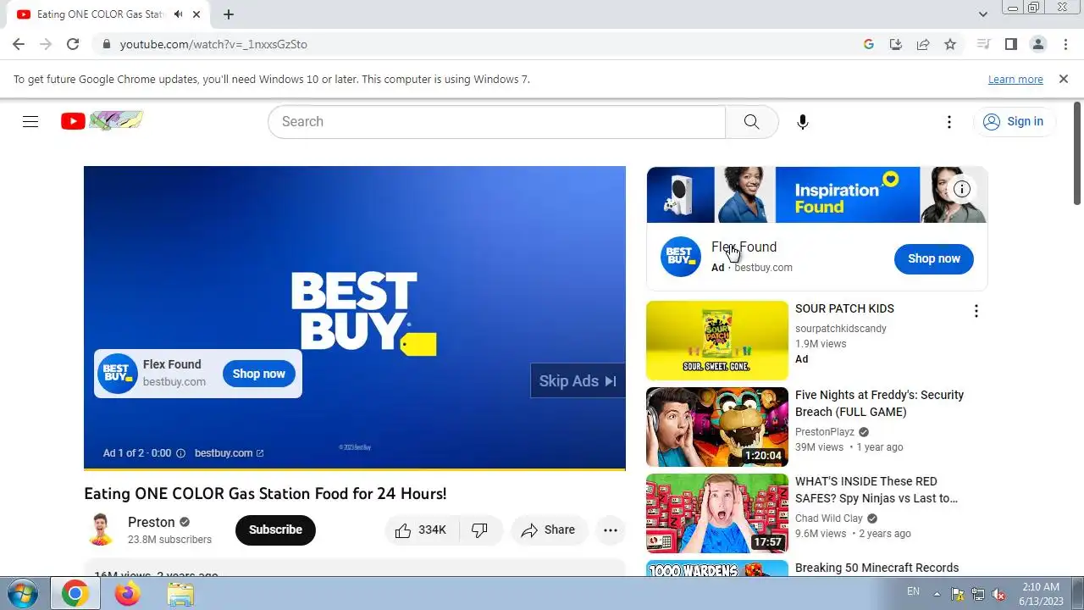Like the video with thumbs up
The image size is (1084, 610).
pyautogui.click(x=421, y=530)
